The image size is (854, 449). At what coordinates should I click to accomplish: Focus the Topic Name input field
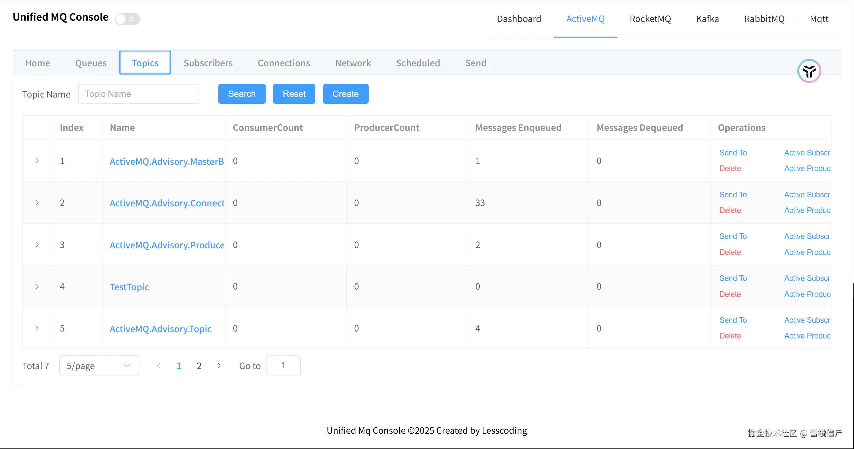click(138, 94)
